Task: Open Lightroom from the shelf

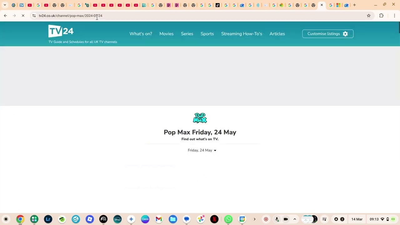Action: tap(48, 219)
